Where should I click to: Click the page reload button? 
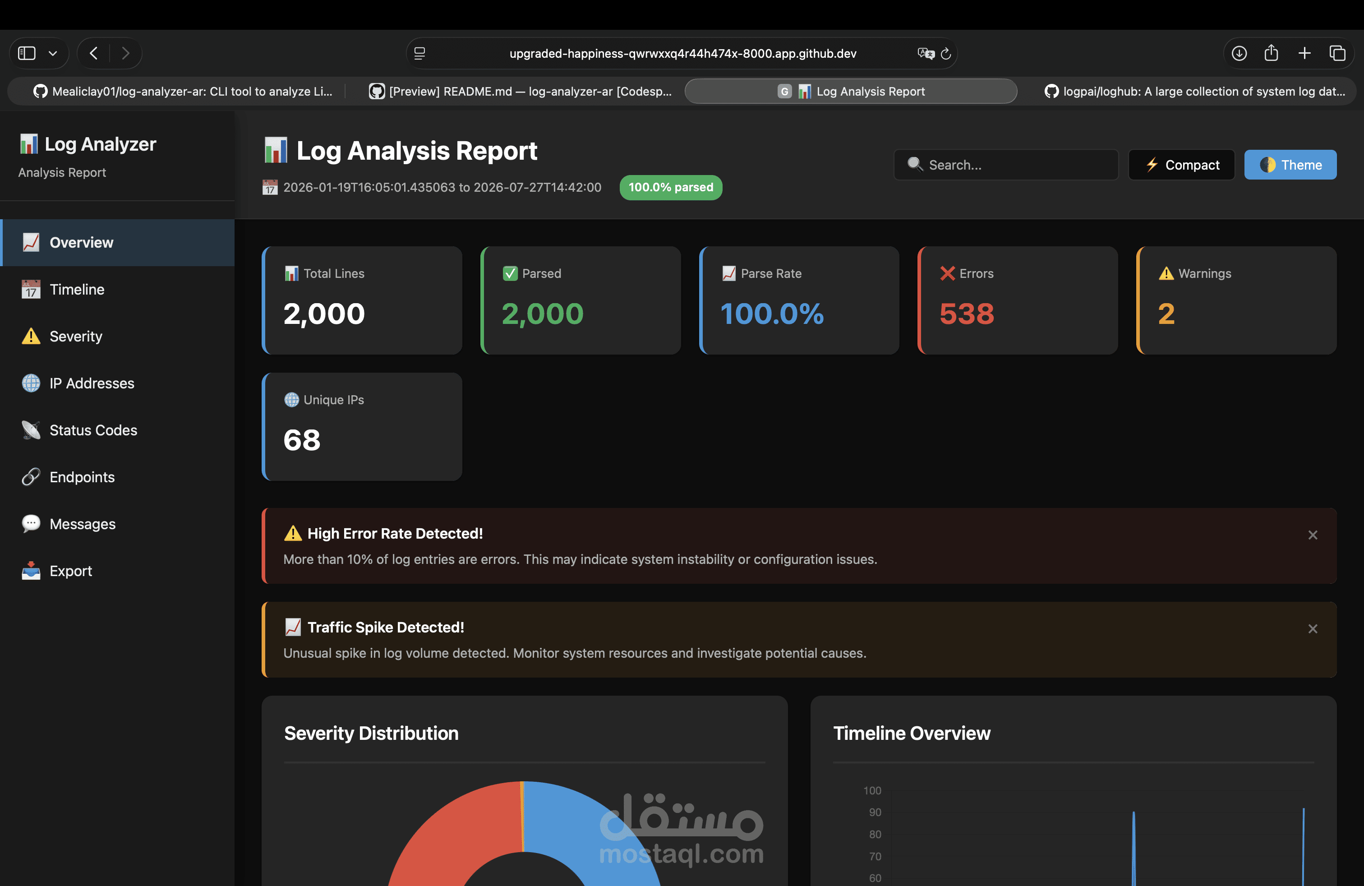[x=945, y=53]
